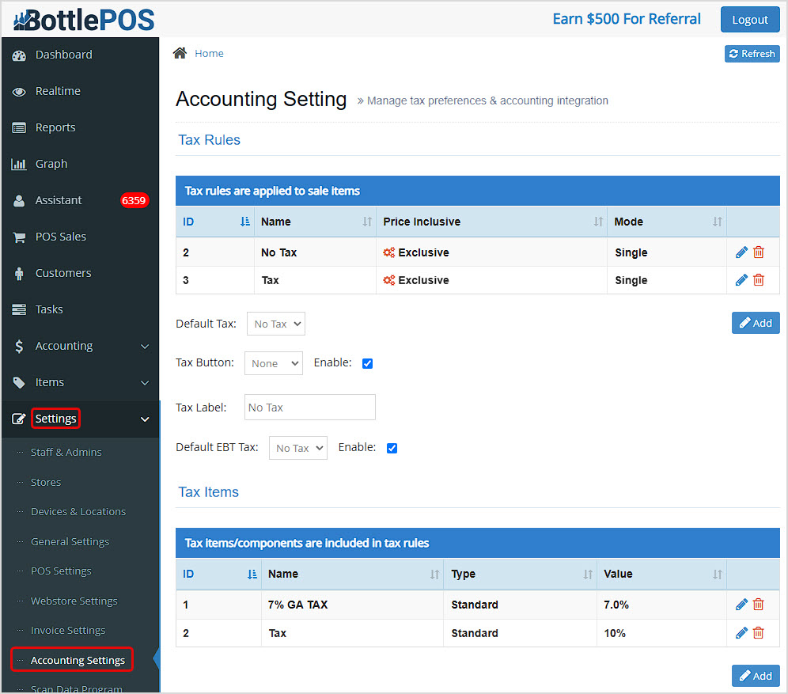
Task: Enable the Tax Button checkbox
Action: tap(367, 363)
